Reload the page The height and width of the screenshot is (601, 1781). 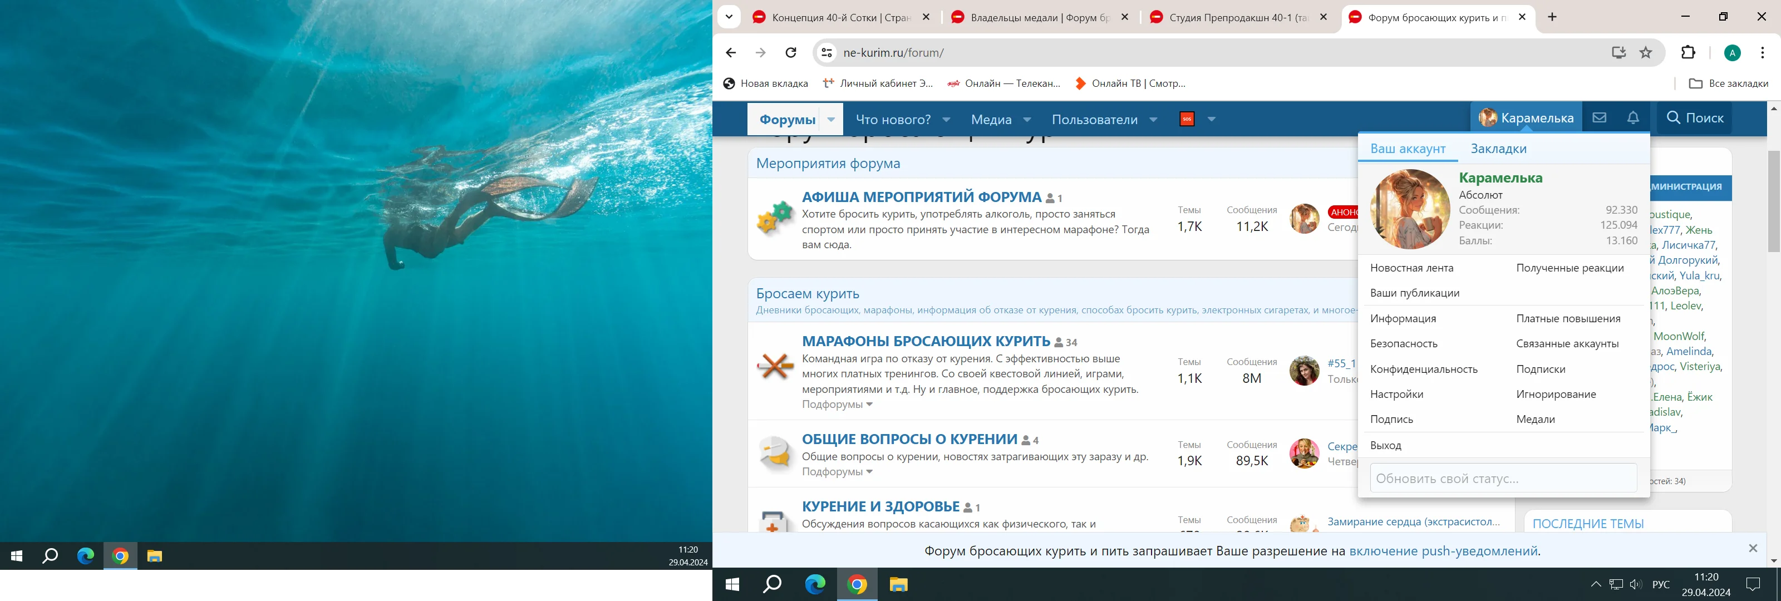[791, 52]
